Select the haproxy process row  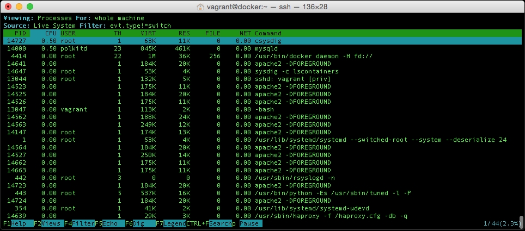click(262, 216)
